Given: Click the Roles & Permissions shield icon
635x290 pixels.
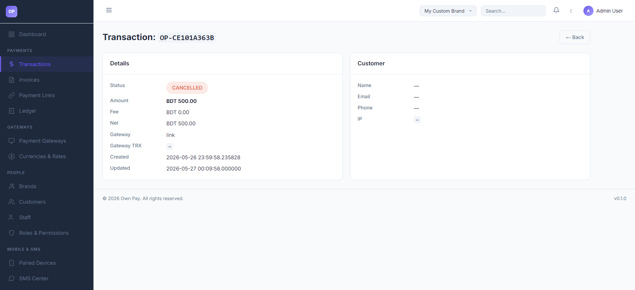Looking at the screenshot, I should 12,233.
